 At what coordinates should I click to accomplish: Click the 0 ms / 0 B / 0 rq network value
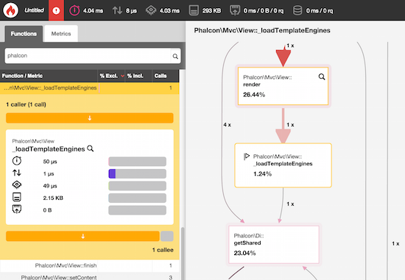[264, 10]
